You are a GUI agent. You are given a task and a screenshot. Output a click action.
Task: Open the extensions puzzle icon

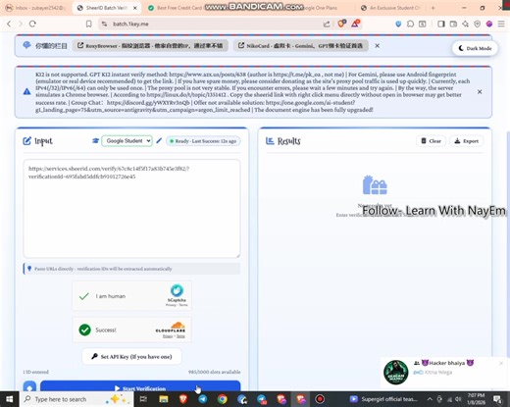410,24
